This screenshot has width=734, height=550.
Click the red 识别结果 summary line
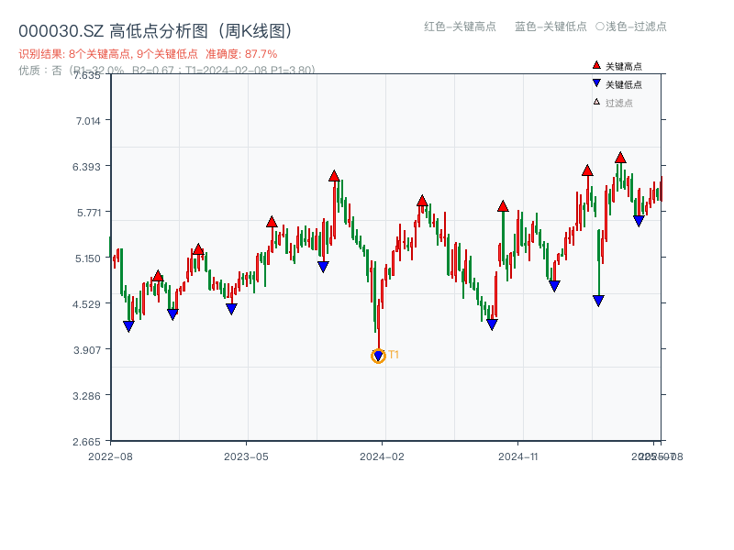(148, 54)
